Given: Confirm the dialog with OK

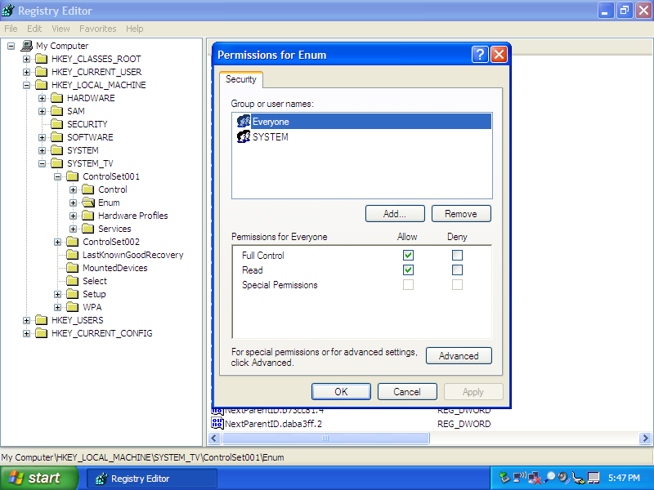Looking at the screenshot, I should click(x=341, y=392).
